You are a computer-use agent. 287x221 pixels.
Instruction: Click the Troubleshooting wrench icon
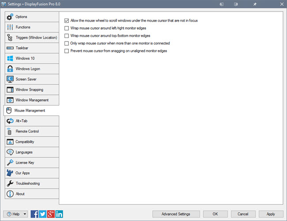[x=10, y=184]
